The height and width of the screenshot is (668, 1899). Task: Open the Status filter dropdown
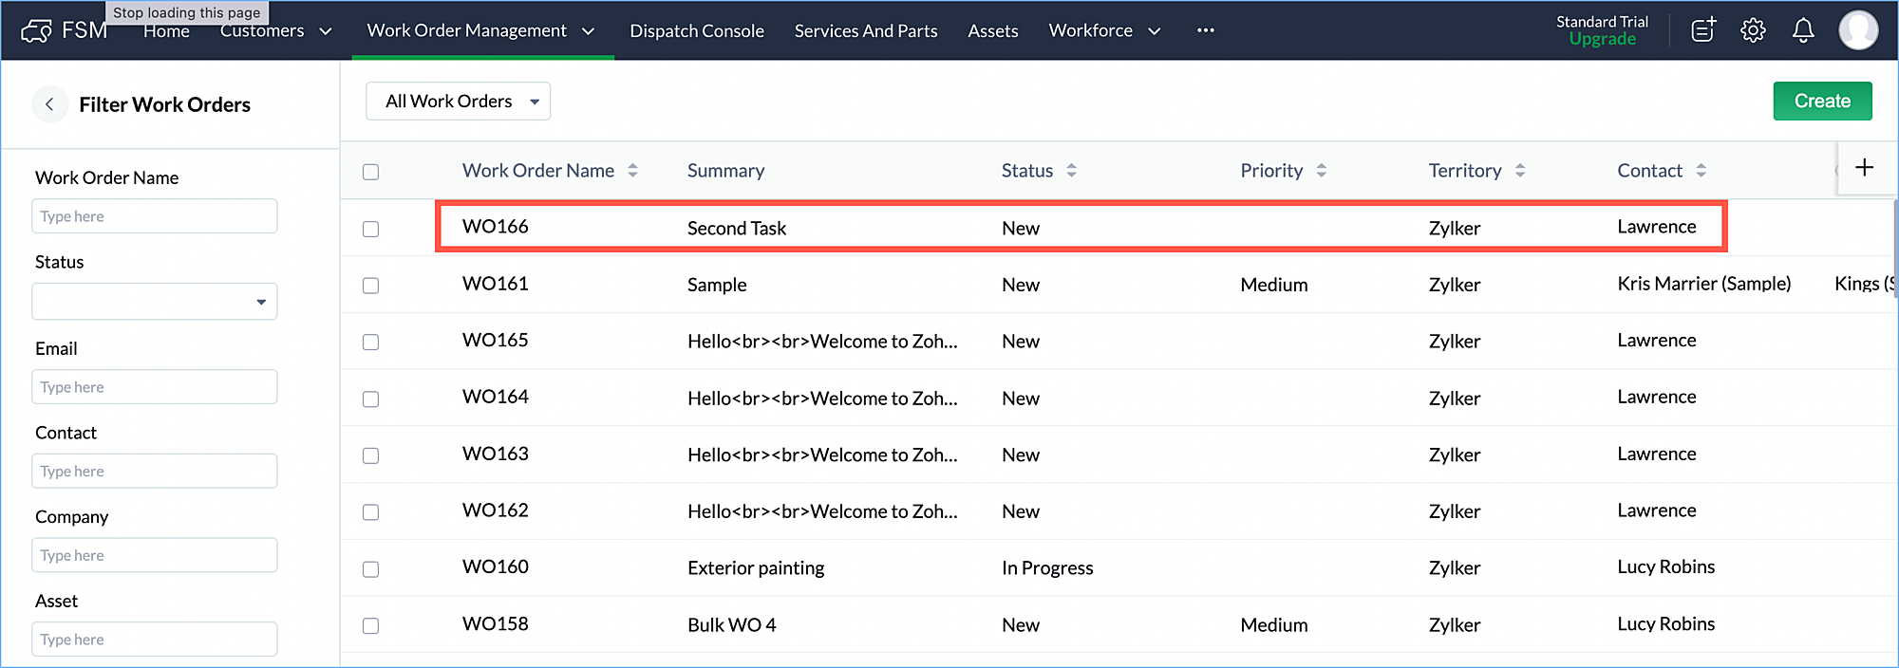click(154, 302)
